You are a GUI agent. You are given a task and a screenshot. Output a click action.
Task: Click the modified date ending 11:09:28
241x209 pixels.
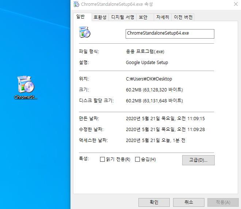tap(165, 130)
